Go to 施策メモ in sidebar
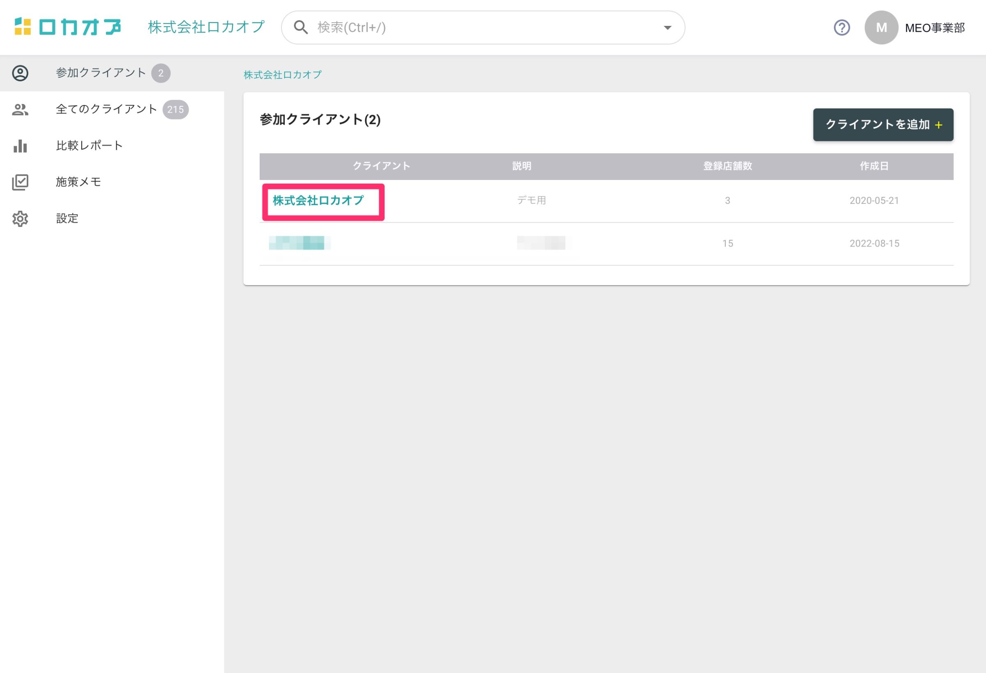Image resolution: width=986 pixels, height=673 pixels. pos(78,182)
